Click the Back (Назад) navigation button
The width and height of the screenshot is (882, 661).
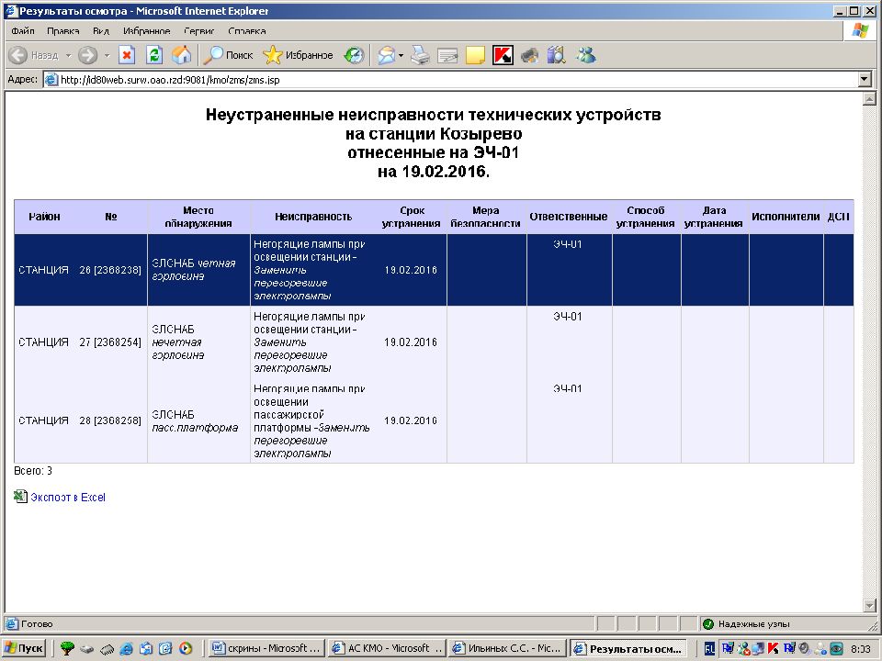(x=34, y=55)
